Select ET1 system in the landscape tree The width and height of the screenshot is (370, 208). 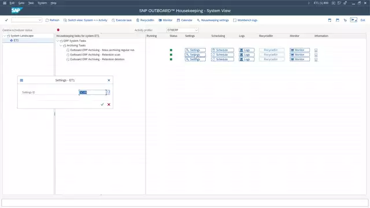tap(16, 40)
